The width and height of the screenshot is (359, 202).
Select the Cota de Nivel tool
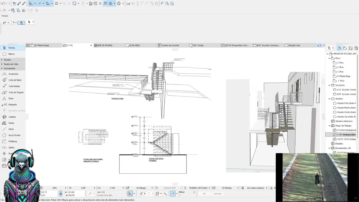point(13,80)
